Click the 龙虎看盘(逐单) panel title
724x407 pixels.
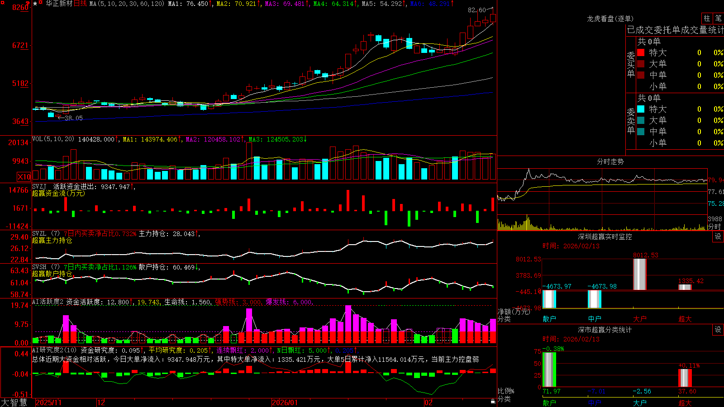click(610, 19)
